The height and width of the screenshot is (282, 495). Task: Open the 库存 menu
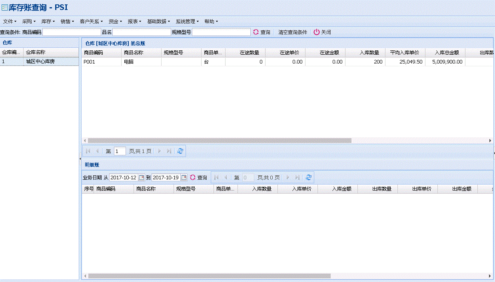point(48,21)
